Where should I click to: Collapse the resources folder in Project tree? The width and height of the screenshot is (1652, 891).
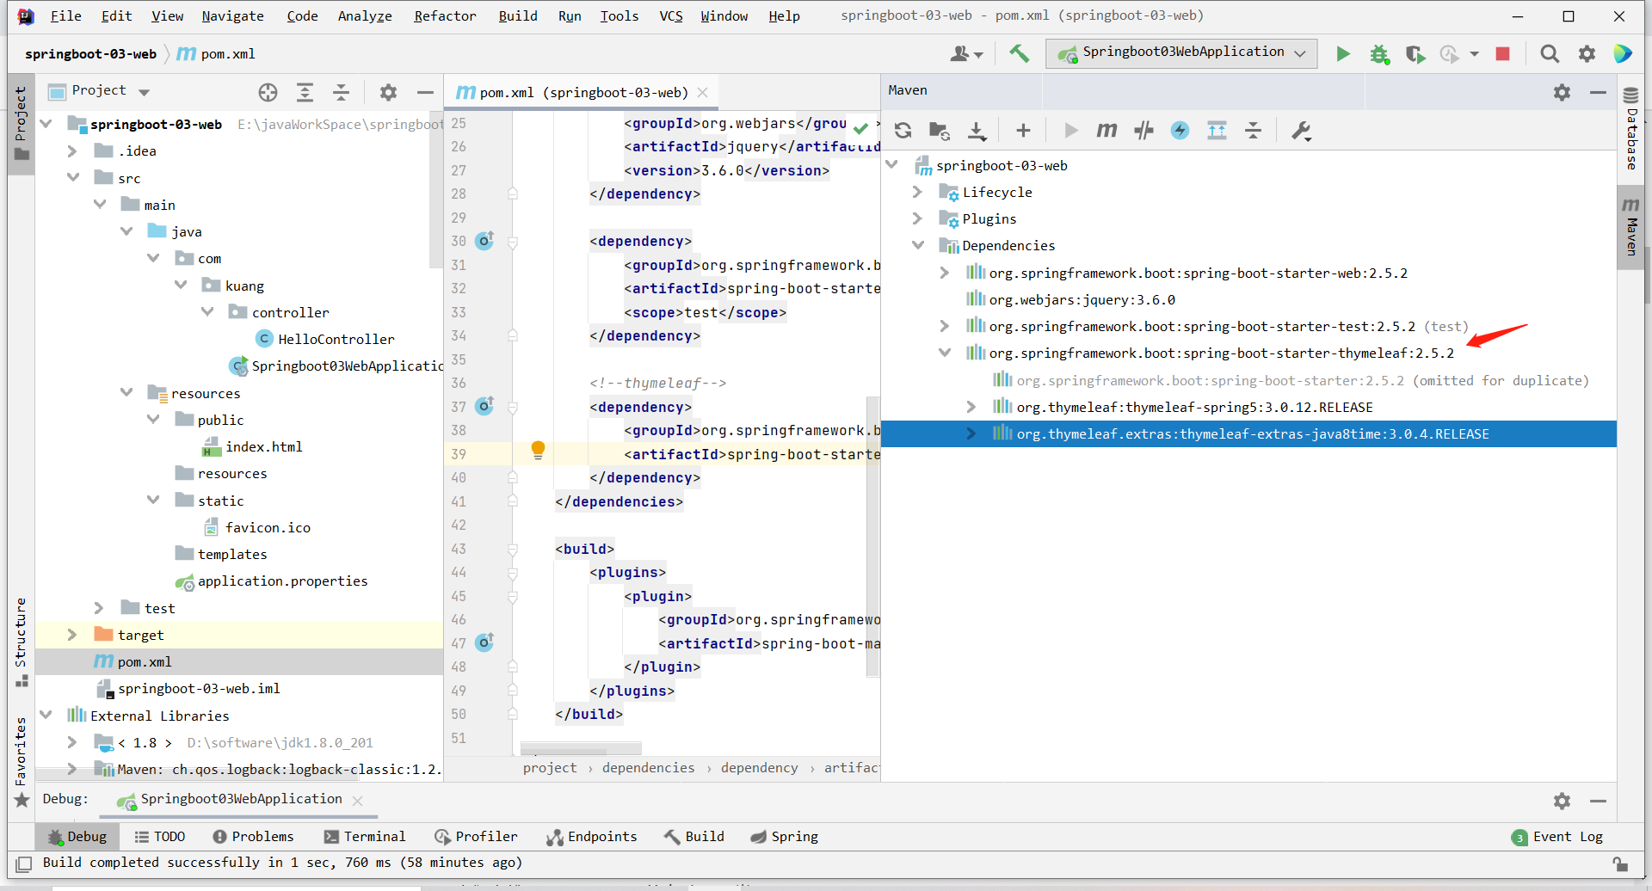coord(126,393)
